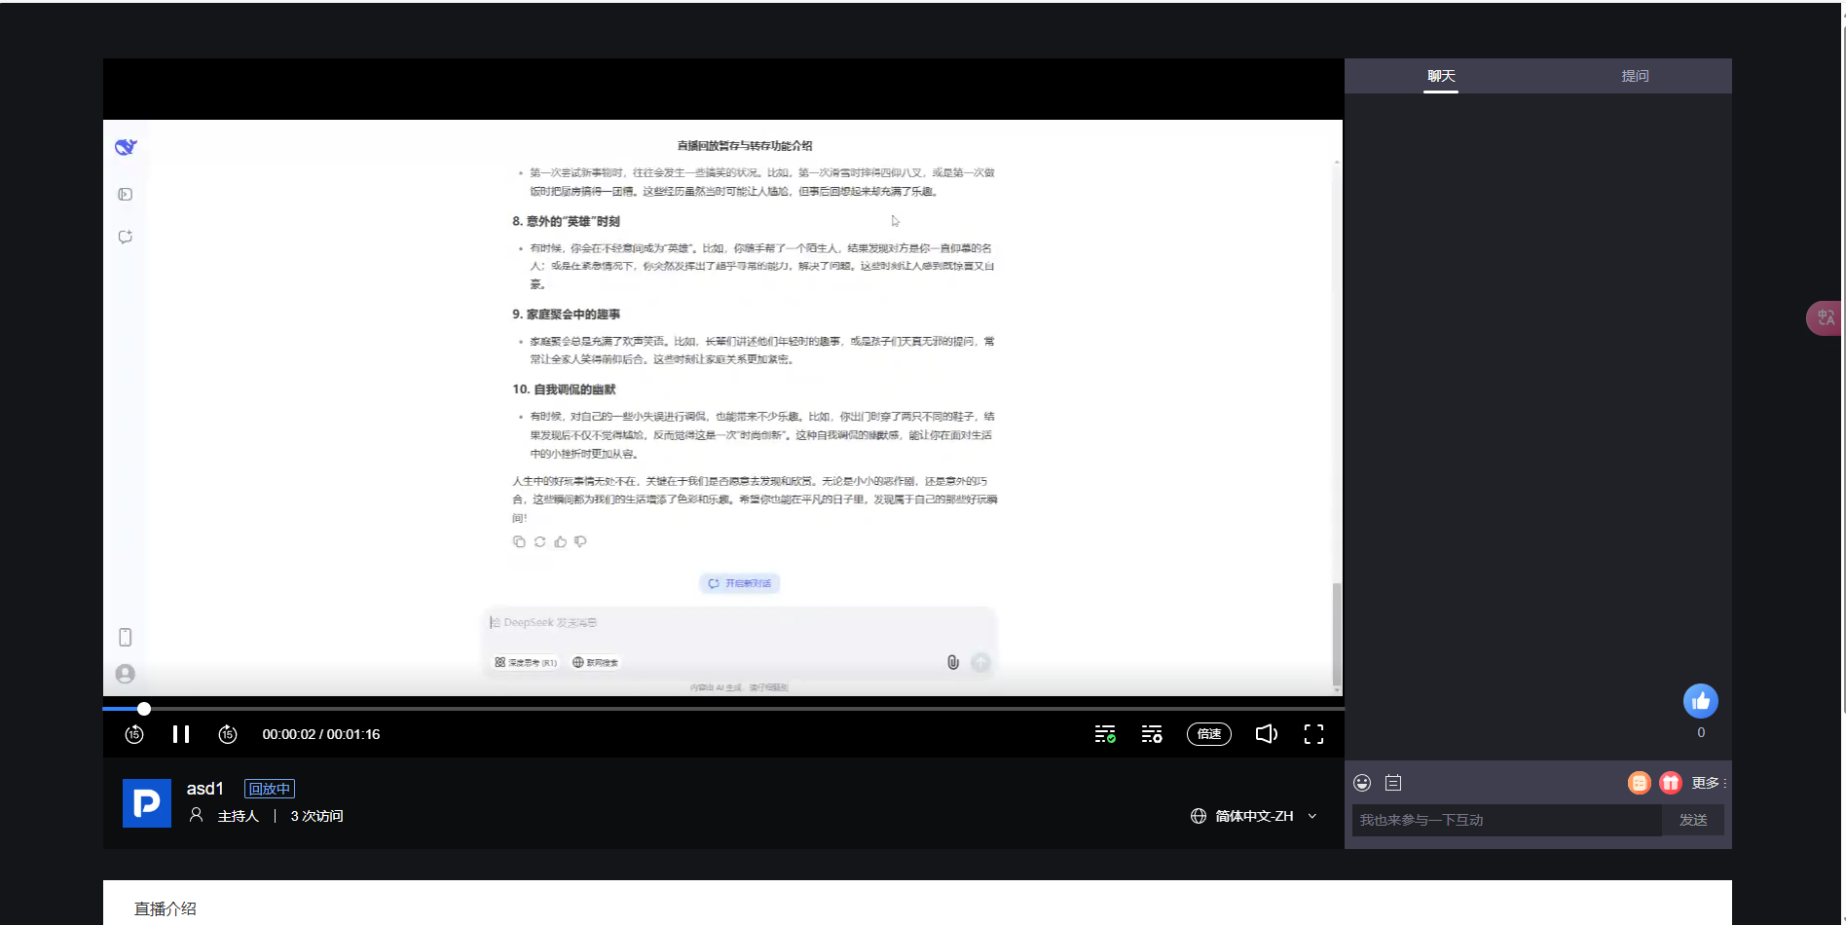Viewport: 1846px width, 925px height.
Task: Click the video progress bar handle
Action: (144, 709)
